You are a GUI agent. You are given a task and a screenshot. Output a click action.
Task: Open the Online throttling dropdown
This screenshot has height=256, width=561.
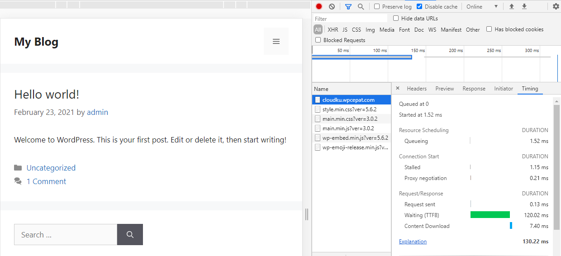click(482, 7)
